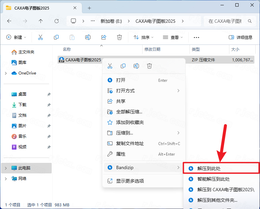This screenshot has width=260, height=209.
Task: Open a new tab with the plus button
Action: pos(89,8)
